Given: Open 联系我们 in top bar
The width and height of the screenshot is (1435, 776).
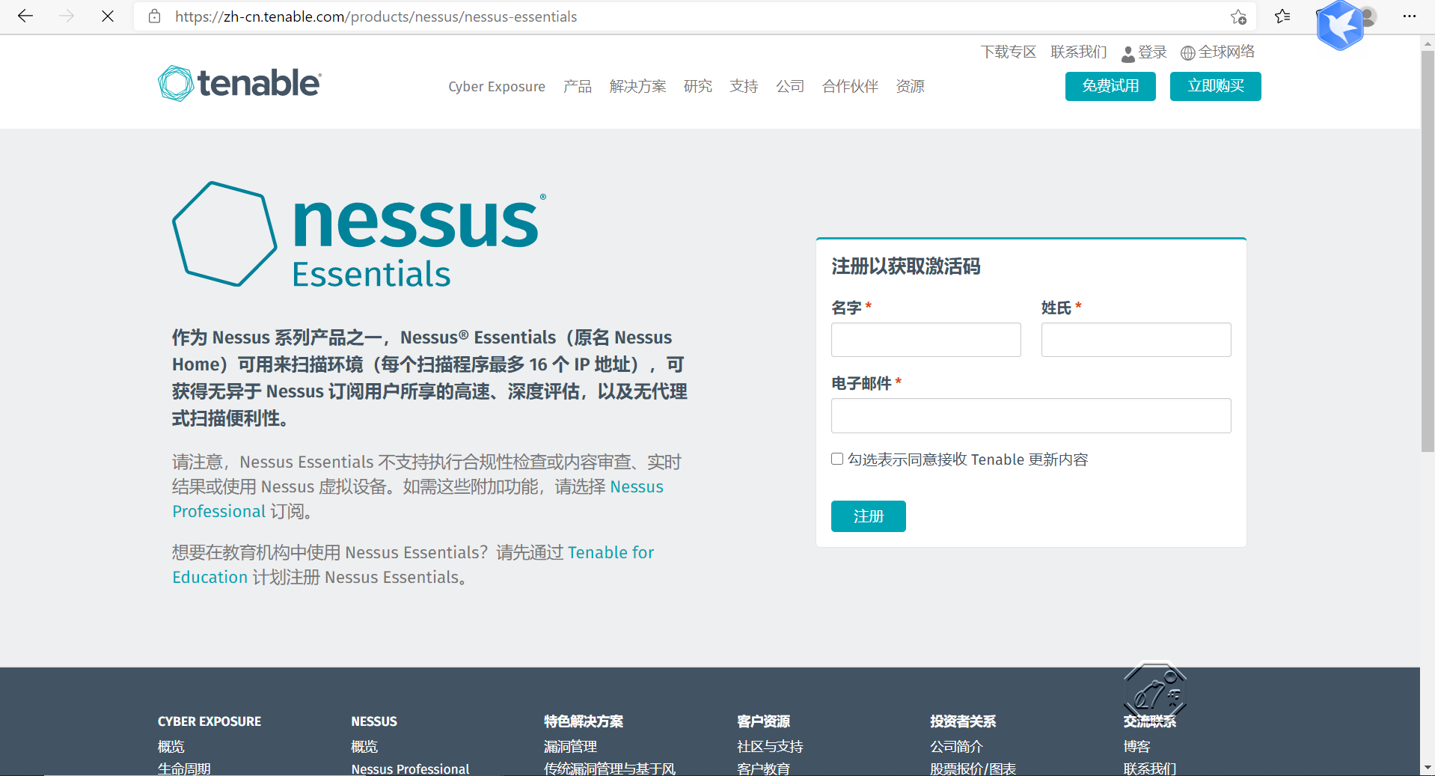Looking at the screenshot, I should (x=1078, y=52).
